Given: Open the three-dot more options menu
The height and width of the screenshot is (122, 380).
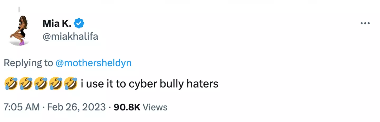Looking at the screenshot, I should (365, 24).
